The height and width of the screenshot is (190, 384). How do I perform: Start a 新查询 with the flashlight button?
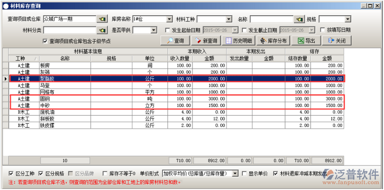click(x=206, y=41)
